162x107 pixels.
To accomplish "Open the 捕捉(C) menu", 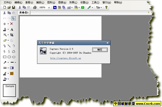I will [40, 2].
